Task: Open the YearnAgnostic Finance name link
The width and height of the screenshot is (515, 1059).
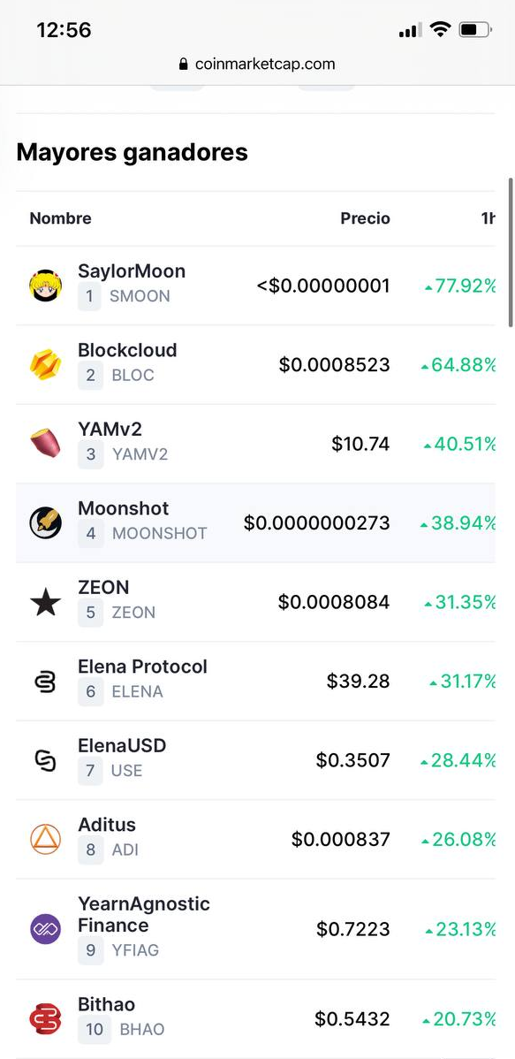Action: click(144, 914)
